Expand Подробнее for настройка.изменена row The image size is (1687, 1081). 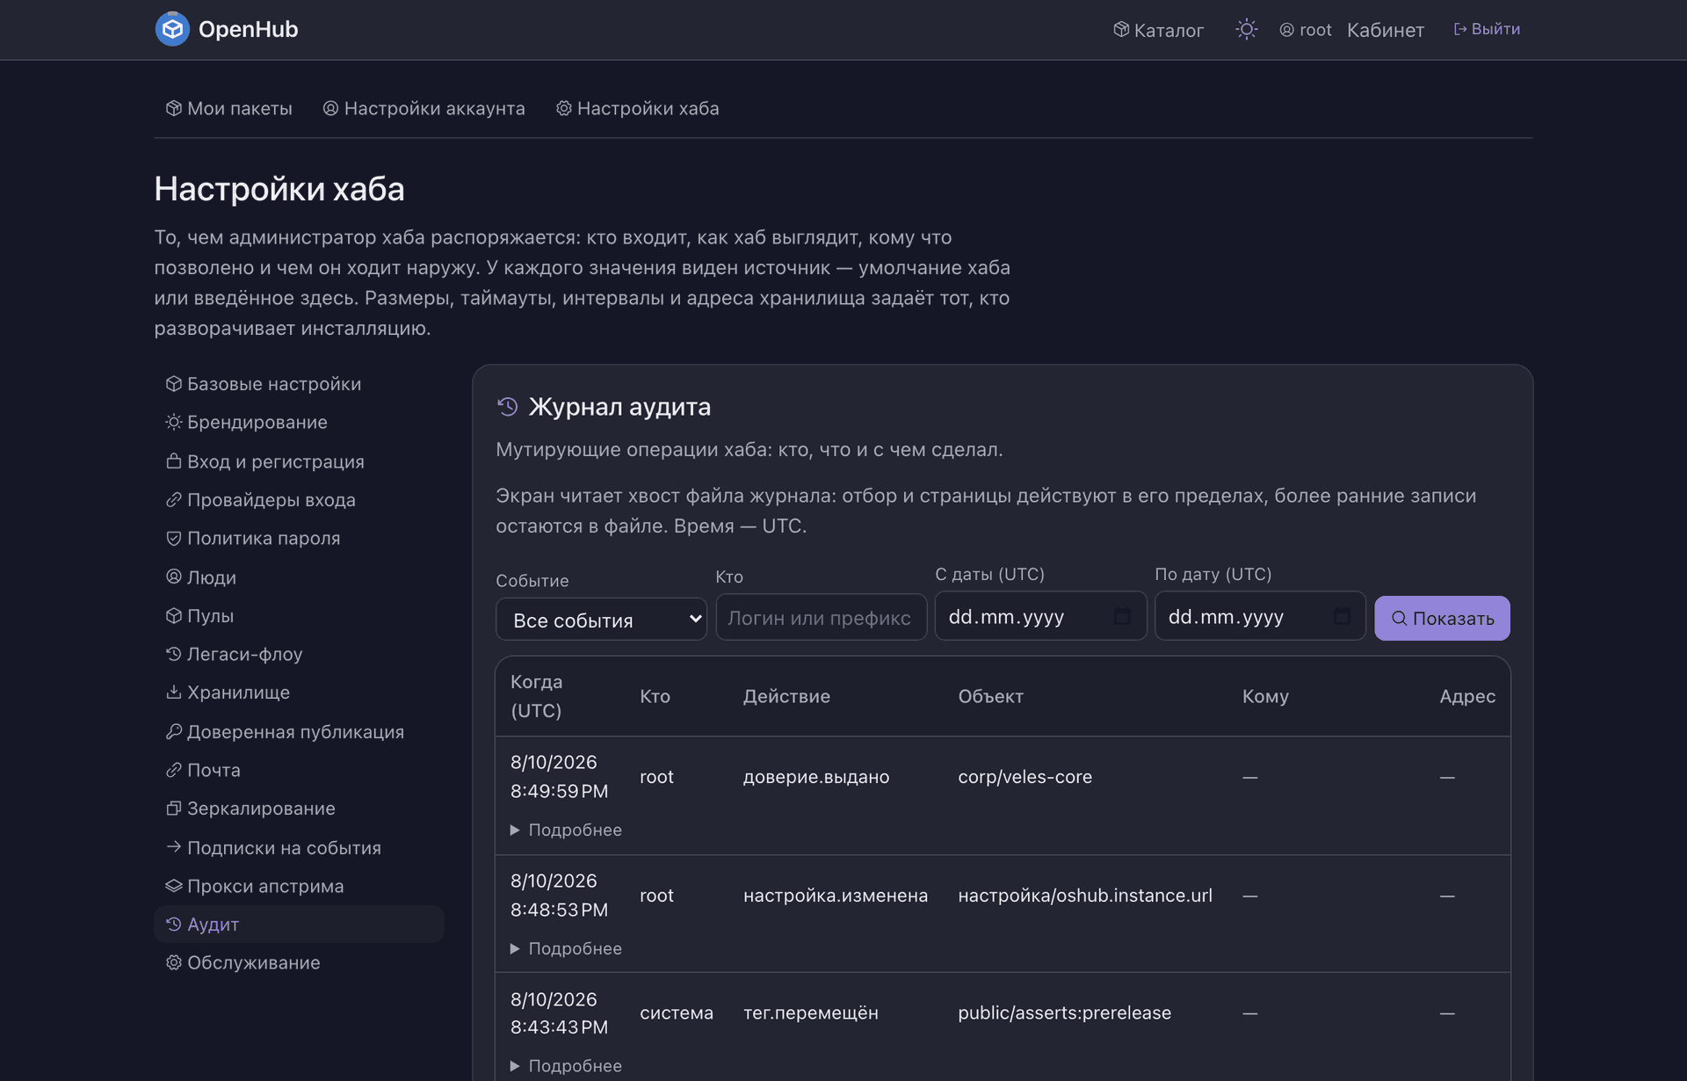pos(567,948)
